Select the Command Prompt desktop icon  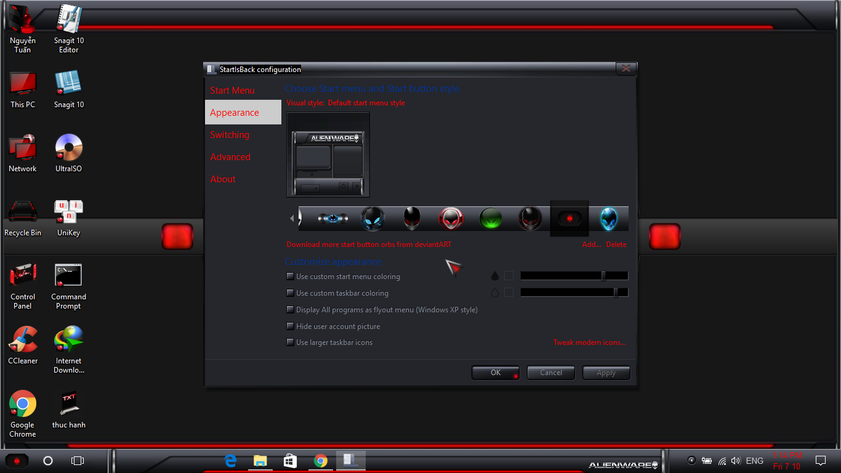(68, 286)
